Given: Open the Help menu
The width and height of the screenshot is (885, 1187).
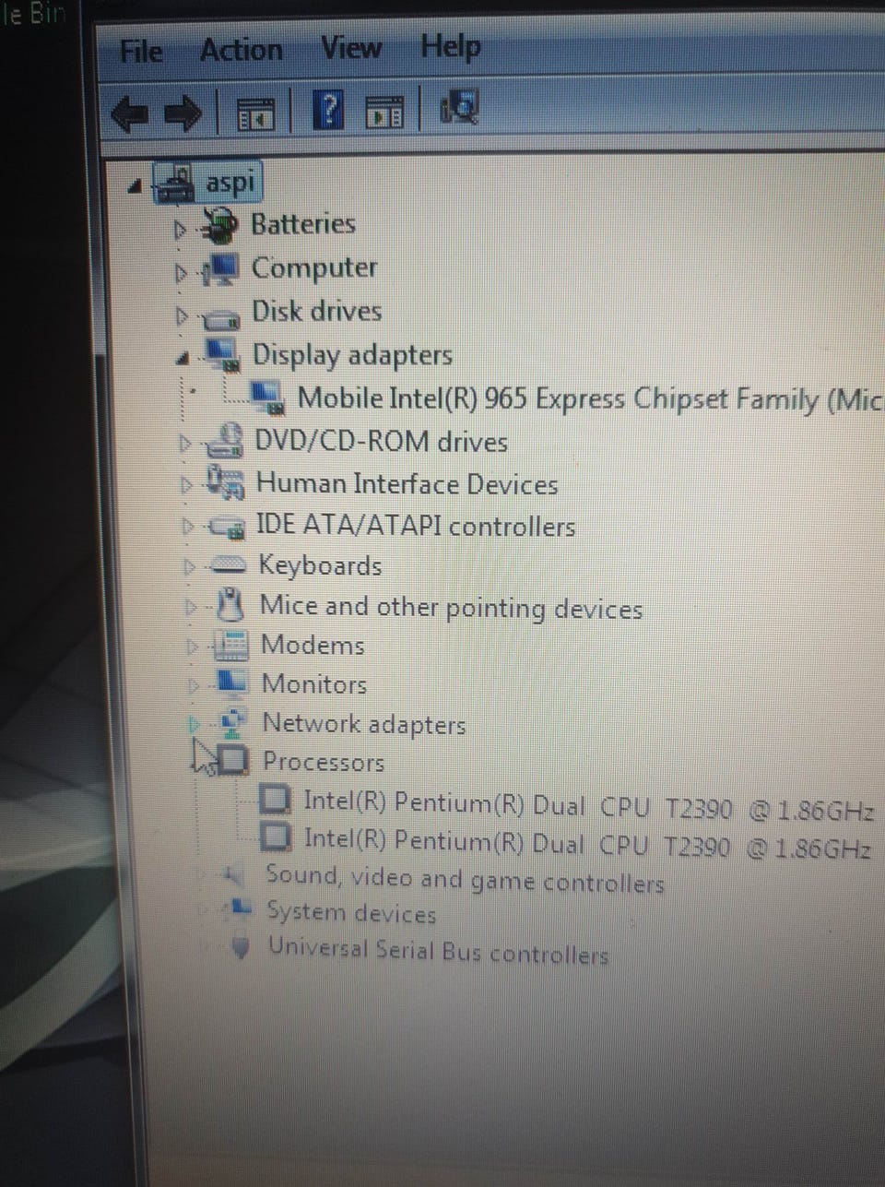Looking at the screenshot, I should [x=450, y=46].
